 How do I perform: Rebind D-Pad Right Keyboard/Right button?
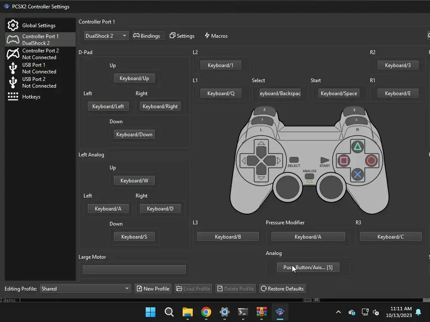160,106
